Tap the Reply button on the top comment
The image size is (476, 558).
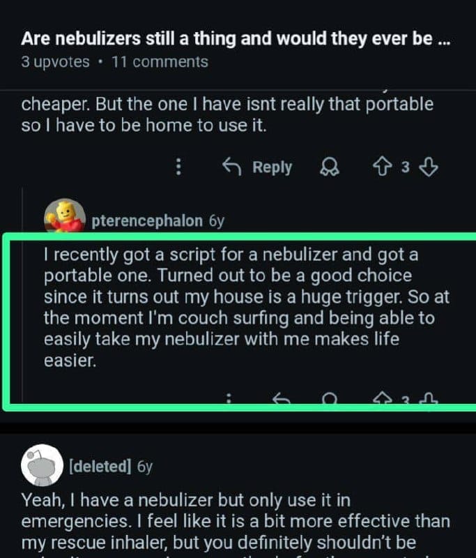point(257,167)
